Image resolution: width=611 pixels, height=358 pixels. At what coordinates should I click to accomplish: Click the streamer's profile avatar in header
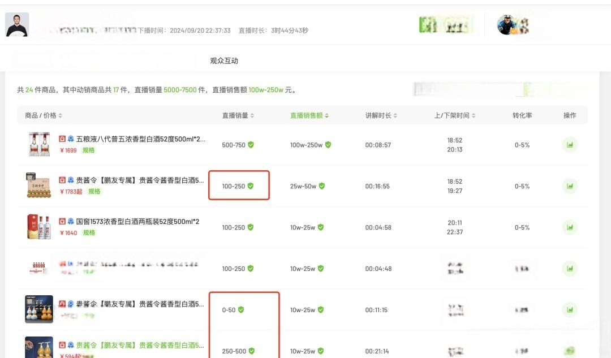(17, 24)
